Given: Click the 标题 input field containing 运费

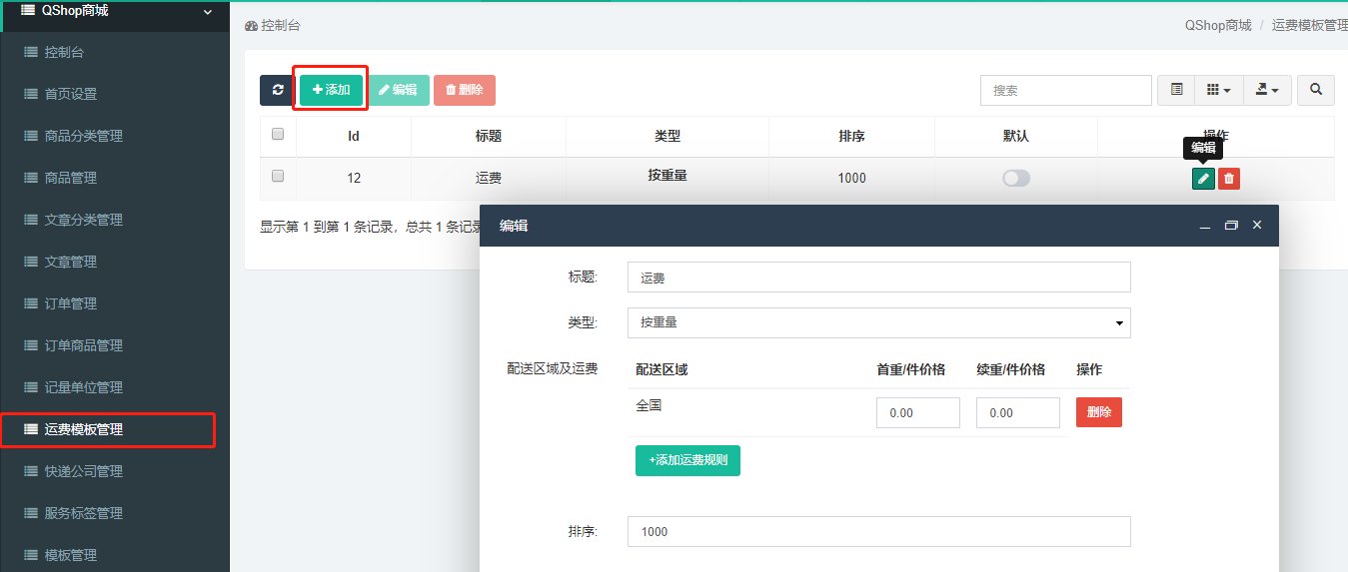Looking at the screenshot, I should pyautogui.click(x=878, y=278).
